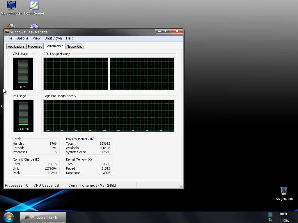Open the File menu
The height and width of the screenshot is (223, 298).
[9, 38]
